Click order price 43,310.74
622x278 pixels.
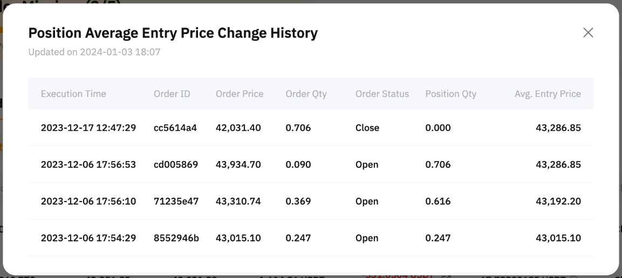238,201
